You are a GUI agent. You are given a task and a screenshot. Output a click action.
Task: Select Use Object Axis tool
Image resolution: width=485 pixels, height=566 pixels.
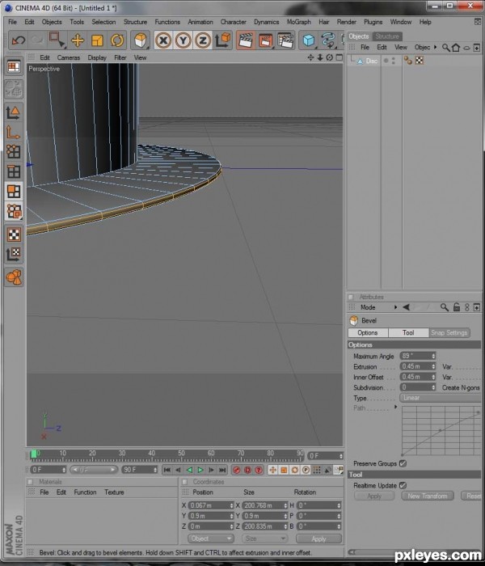point(14,132)
